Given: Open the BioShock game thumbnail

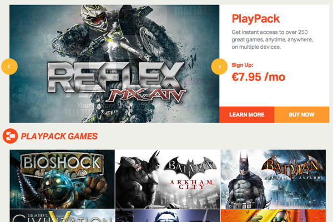Looking at the screenshot, I should pyautogui.click(x=62, y=179).
